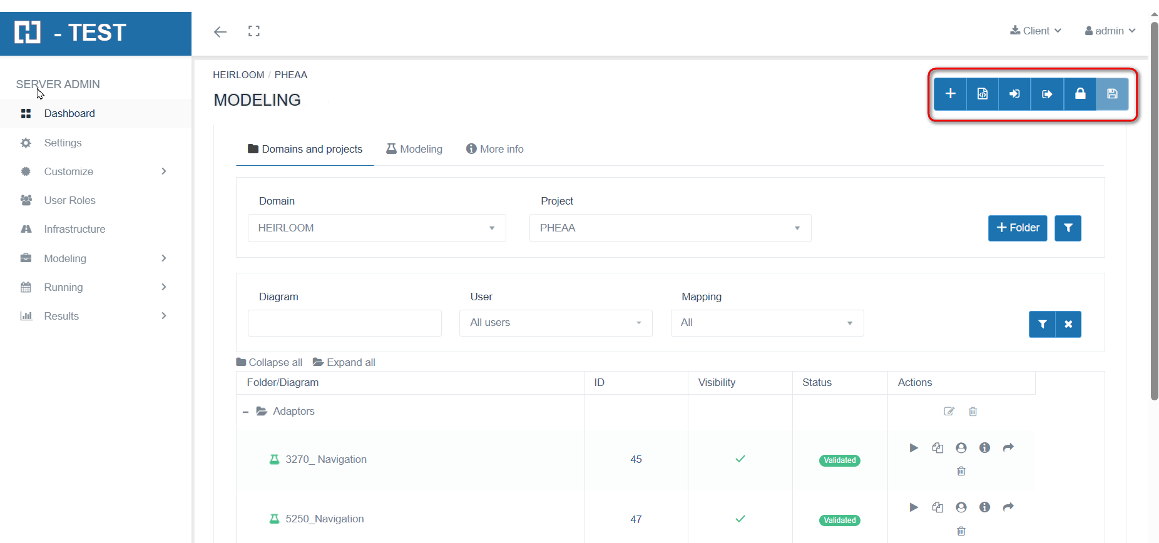Click the plus icon in top toolbar

pyautogui.click(x=950, y=94)
